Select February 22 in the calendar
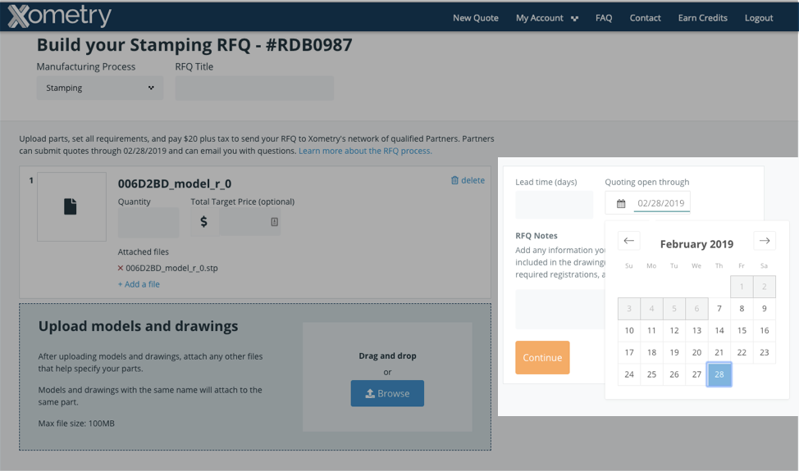Viewport: 799px width, 471px height. pyautogui.click(x=742, y=352)
